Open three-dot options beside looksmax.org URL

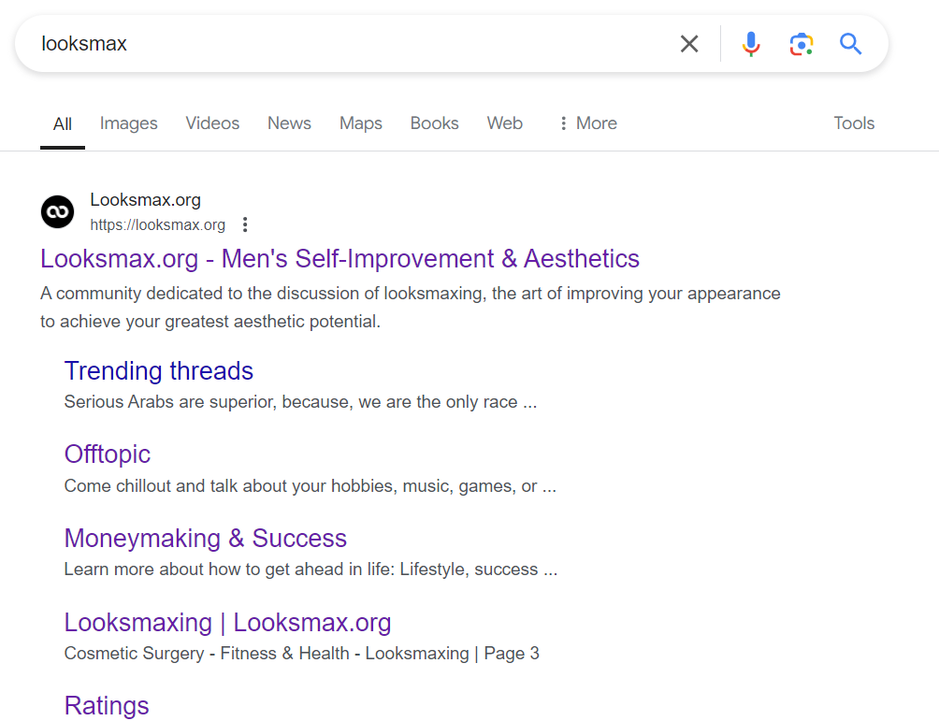[245, 224]
